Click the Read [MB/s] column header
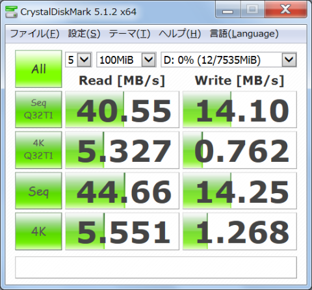The image size is (312, 290). (x=122, y=81)
